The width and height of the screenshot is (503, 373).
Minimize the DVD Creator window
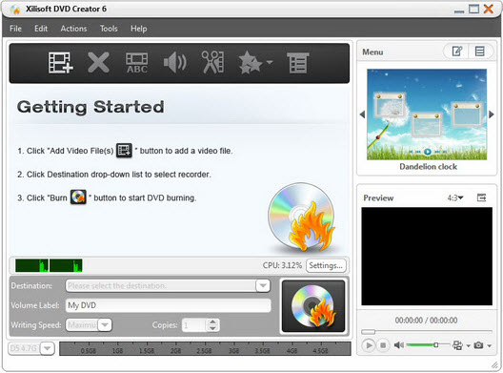click(459, 11)
